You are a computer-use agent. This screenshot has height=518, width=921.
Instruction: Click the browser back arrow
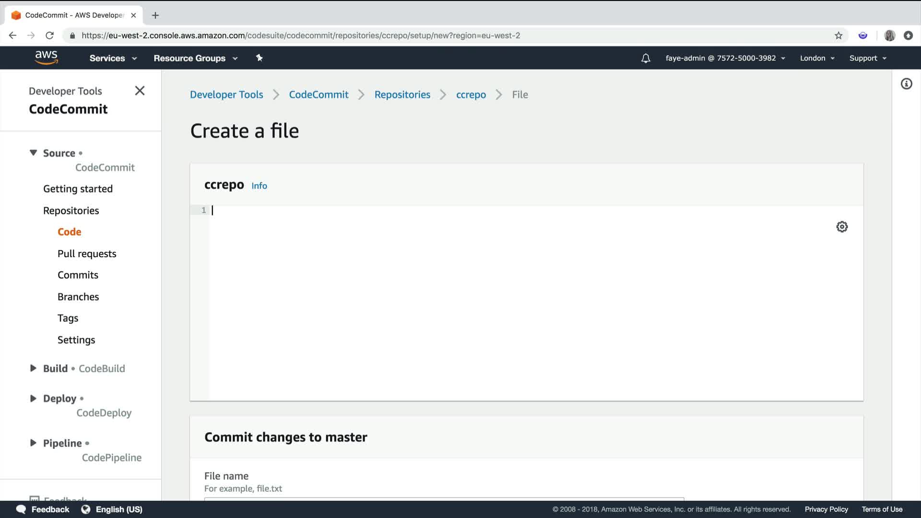pos(13,35)
